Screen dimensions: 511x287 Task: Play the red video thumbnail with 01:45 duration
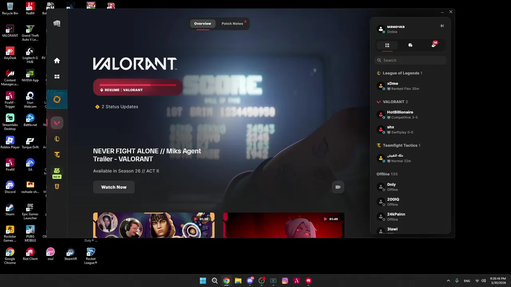click(x=283, y=225)
